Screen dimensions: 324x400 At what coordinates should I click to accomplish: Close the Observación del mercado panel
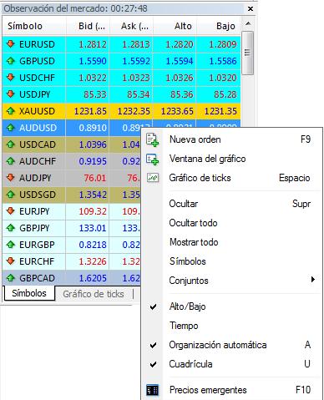point(251,9)
